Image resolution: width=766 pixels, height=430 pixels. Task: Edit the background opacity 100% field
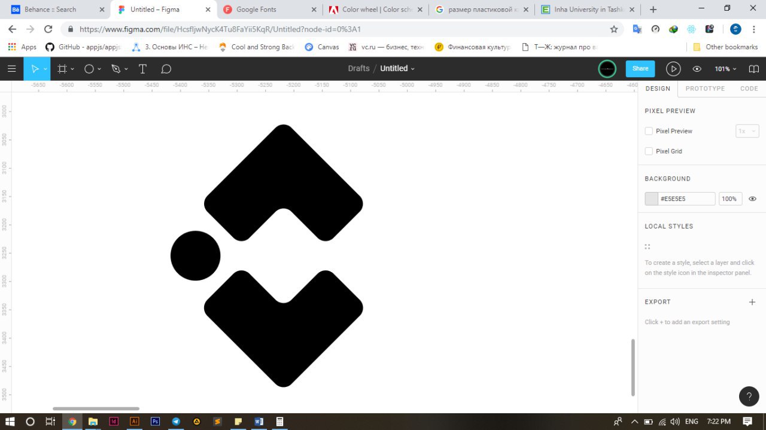pos(730,199)
